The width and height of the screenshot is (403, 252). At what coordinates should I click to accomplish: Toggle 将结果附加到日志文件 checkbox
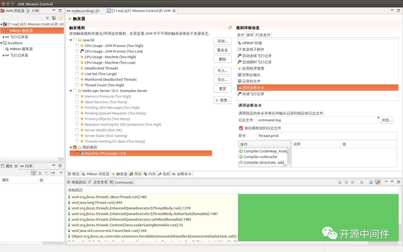click(241, 128)
